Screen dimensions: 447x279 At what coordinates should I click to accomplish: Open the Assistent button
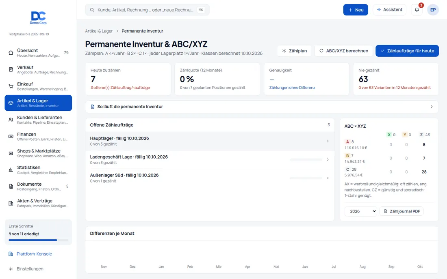389,10
